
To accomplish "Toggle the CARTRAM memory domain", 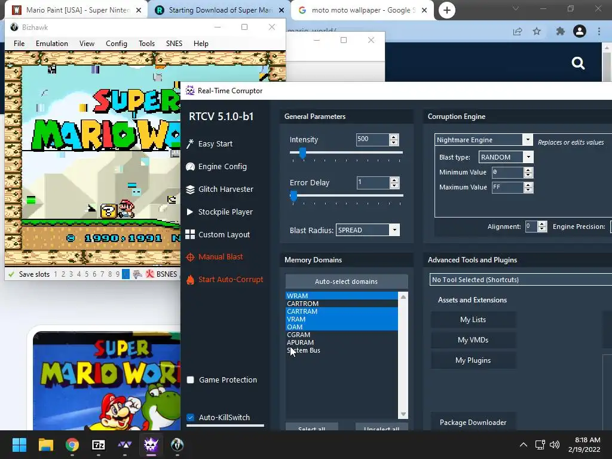I will [x=341, y=311].
